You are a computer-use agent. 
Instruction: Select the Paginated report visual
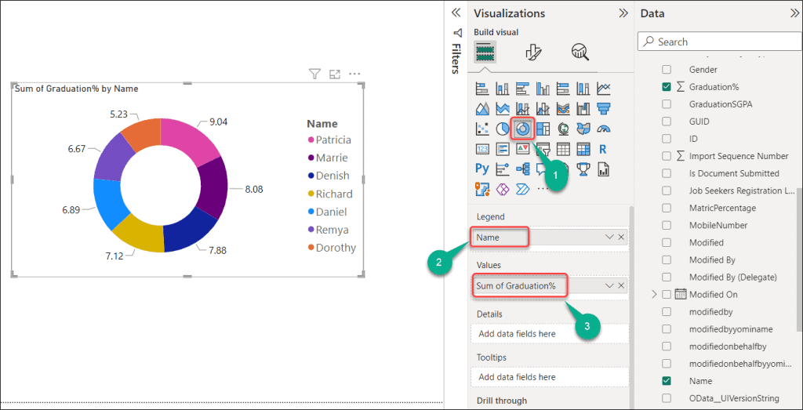(x=604, y=169)
